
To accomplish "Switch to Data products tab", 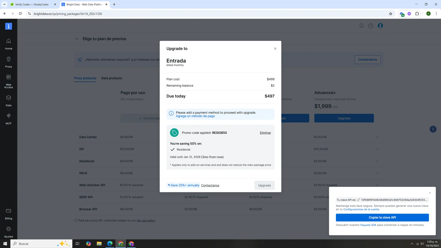I will (x=111, y=78).
